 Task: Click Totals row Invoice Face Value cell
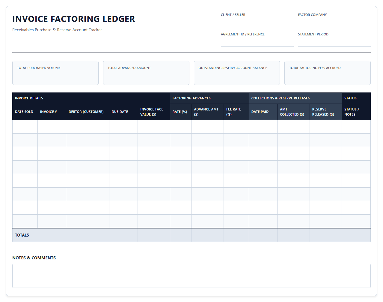click(154, 235)
